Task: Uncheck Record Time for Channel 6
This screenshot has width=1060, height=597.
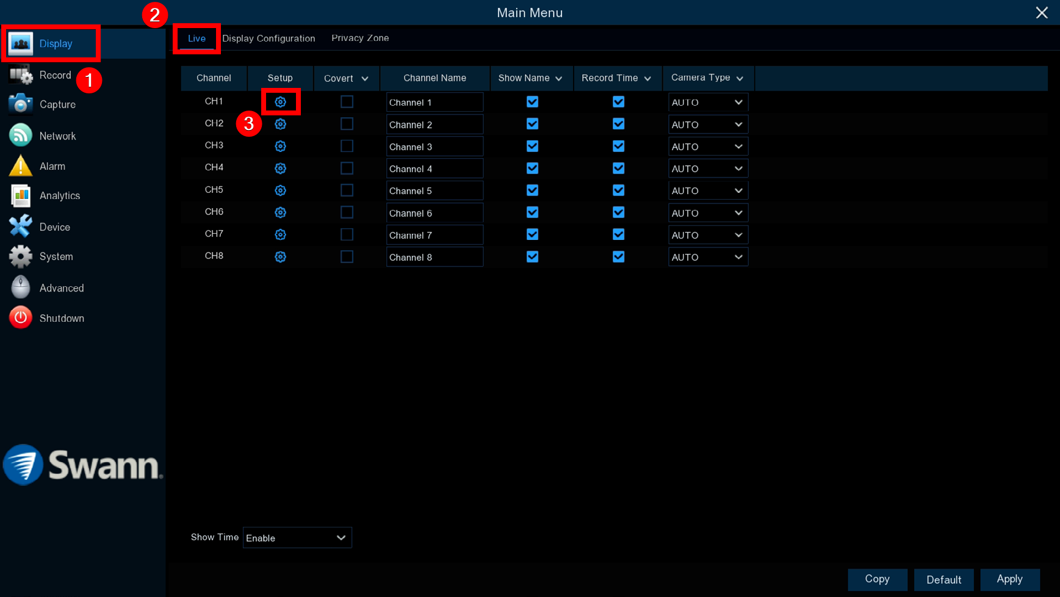Action: [618, 212]
